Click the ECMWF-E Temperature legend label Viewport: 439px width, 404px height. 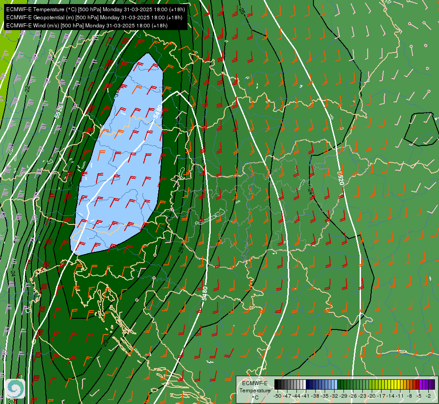(255, 386)
